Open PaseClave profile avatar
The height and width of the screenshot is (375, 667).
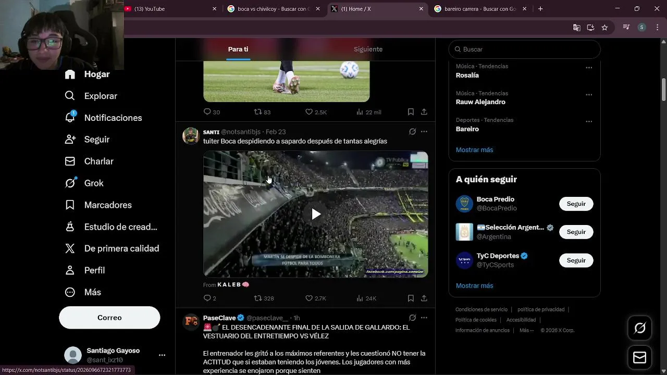[x=191, y=322]
